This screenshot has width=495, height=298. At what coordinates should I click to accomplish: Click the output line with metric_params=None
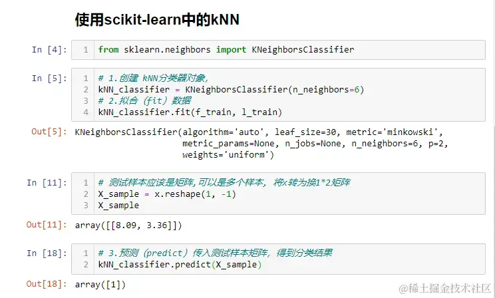click(x=315, y=143)
